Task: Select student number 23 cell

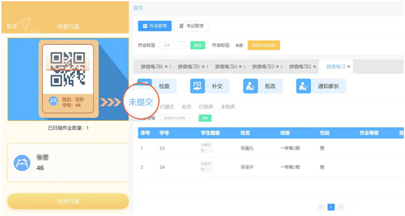Action: 162,148
